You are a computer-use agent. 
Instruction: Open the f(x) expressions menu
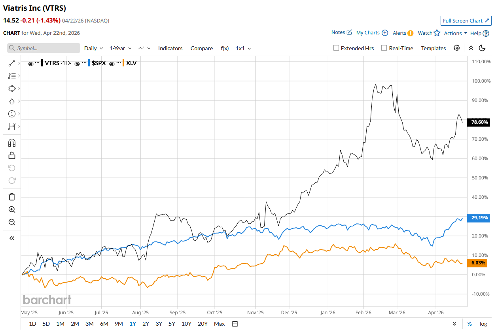(x=225, y=48)
